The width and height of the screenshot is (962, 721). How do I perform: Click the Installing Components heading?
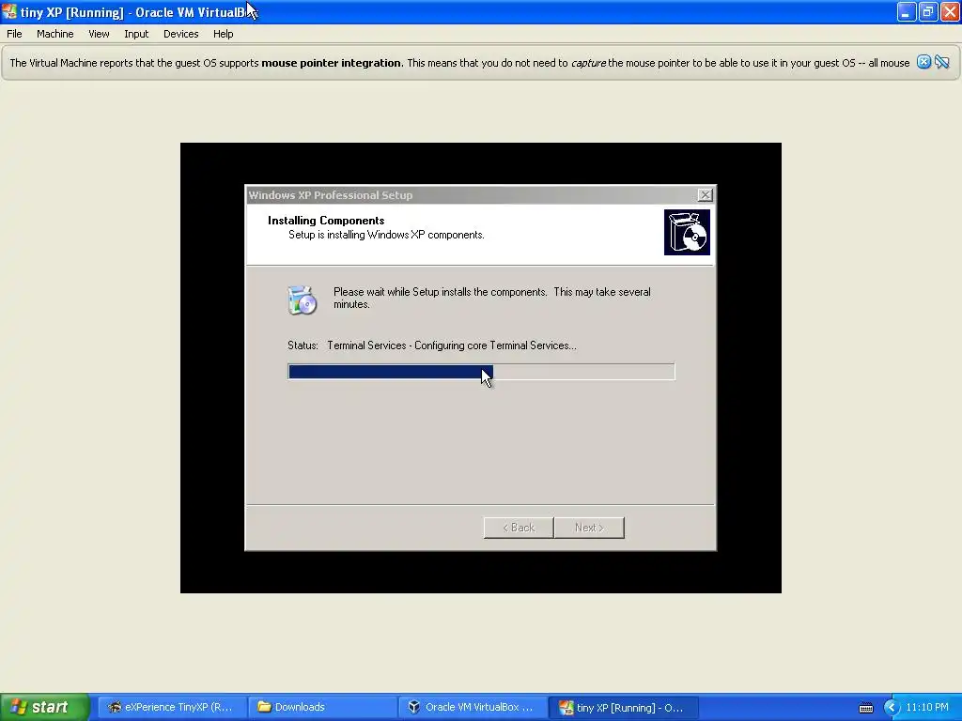click(326, 221)
